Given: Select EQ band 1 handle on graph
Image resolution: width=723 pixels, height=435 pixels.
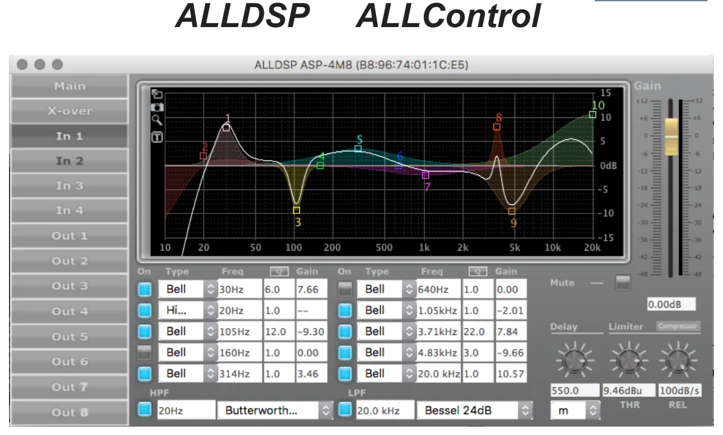Looking at the screenshot, I should [226, 128].
